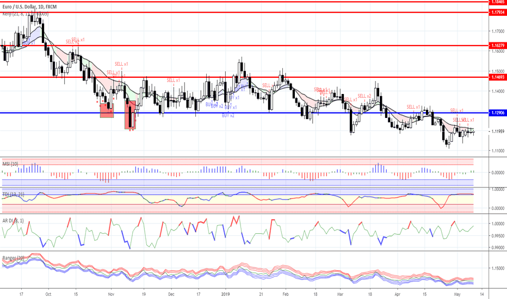Image resolution: width=507 pixels, height=299 pixels.
Task: Click the 0.99000 value on AR DI scale
Action: (498, 247)
